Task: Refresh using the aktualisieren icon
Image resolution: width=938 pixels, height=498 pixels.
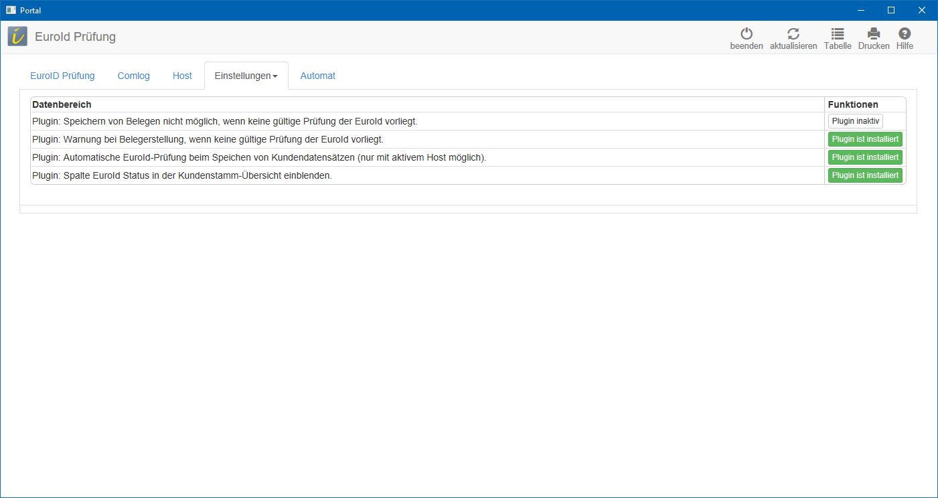Action: coord(793,34)
